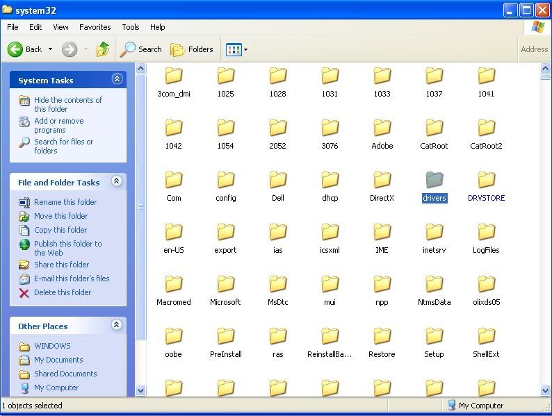
Task: Select the DirectX folder
Action: point(382,180)
